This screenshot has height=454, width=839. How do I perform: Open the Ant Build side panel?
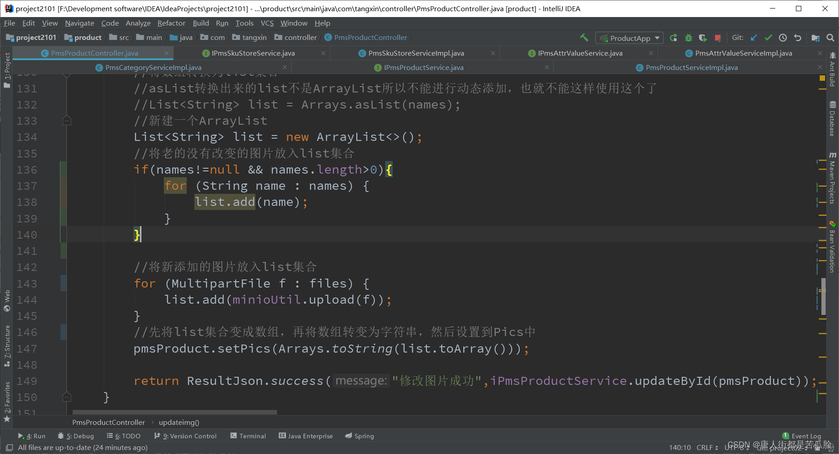click(x=833, y=69)
